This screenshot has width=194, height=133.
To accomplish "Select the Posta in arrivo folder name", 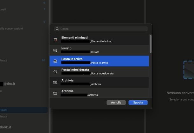I will tap(72, 59).
